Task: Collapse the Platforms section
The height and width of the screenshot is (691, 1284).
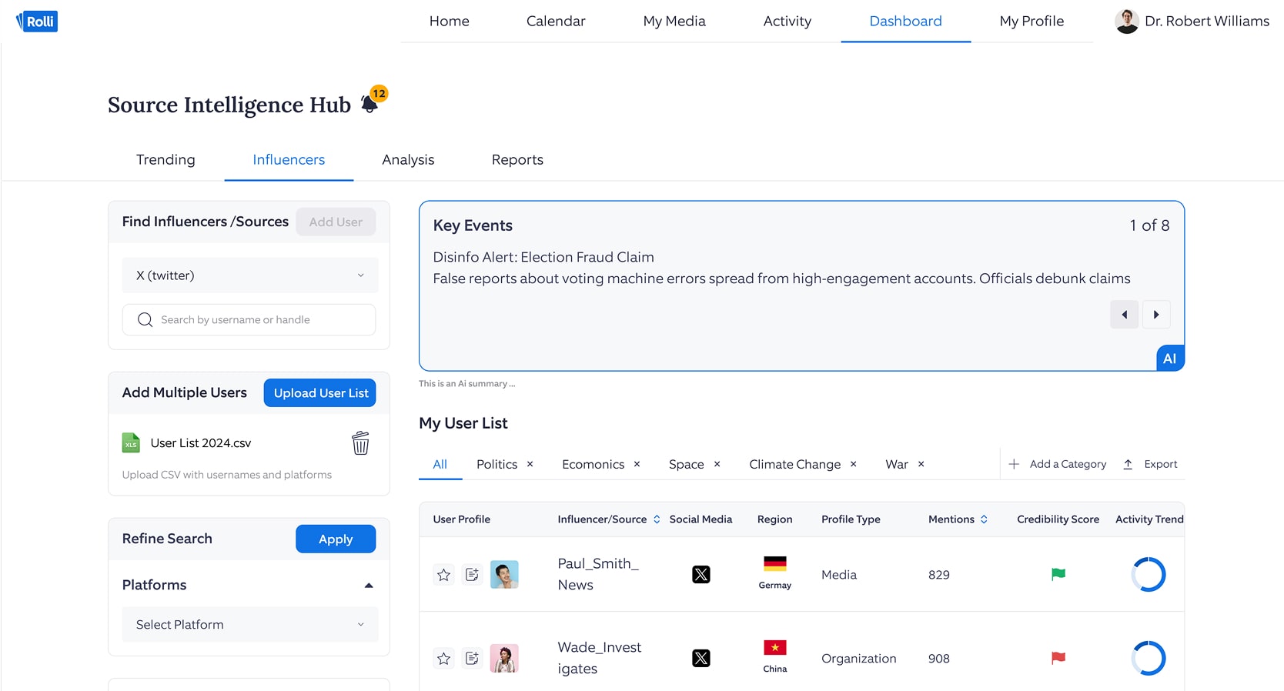Action: (x=369, y=586)
